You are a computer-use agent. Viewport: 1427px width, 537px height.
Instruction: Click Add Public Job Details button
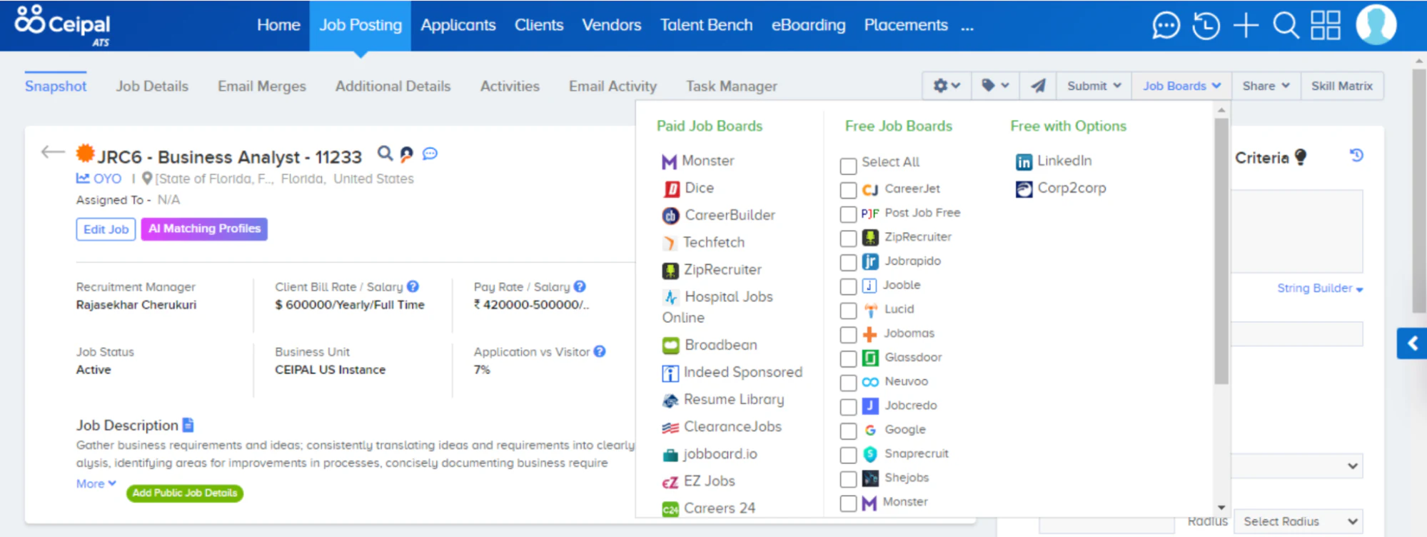click(185, 493)
